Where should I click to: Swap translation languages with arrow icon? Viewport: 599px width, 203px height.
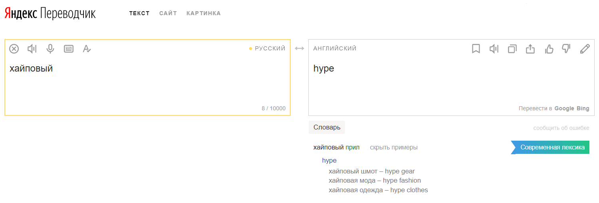tap(299, 48)
